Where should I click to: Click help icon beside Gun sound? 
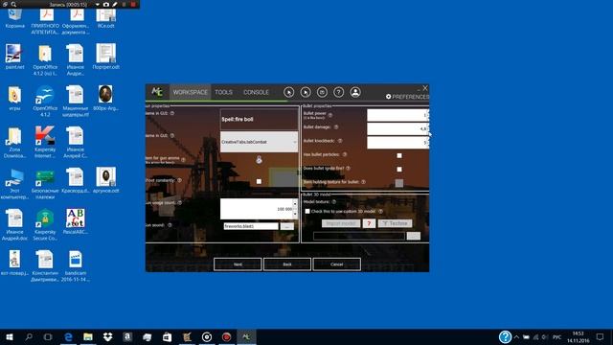(170, 225)
